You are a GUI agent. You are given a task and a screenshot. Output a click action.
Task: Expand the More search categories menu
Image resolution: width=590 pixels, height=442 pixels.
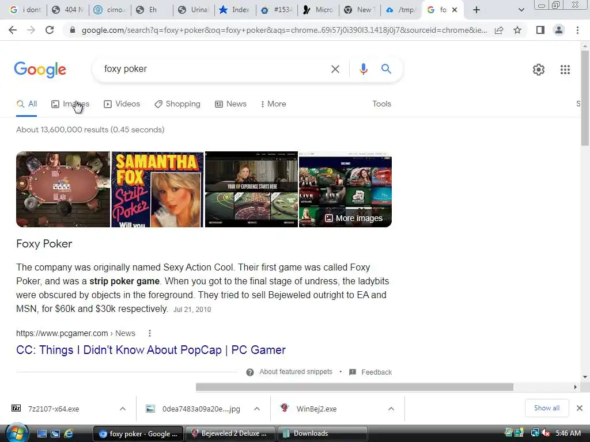[274, 104]
